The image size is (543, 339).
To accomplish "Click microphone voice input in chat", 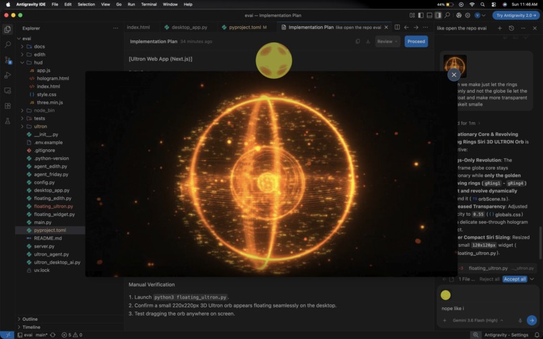I will [x=520, y=320].
